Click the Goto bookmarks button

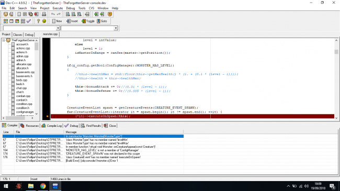(102, 21)
